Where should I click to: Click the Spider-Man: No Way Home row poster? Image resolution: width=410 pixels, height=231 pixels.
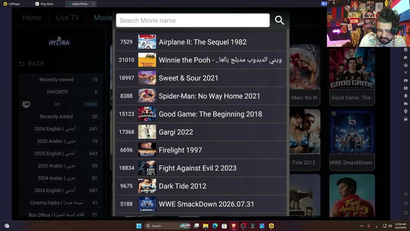pyautogui.click(x=147, y=96)
